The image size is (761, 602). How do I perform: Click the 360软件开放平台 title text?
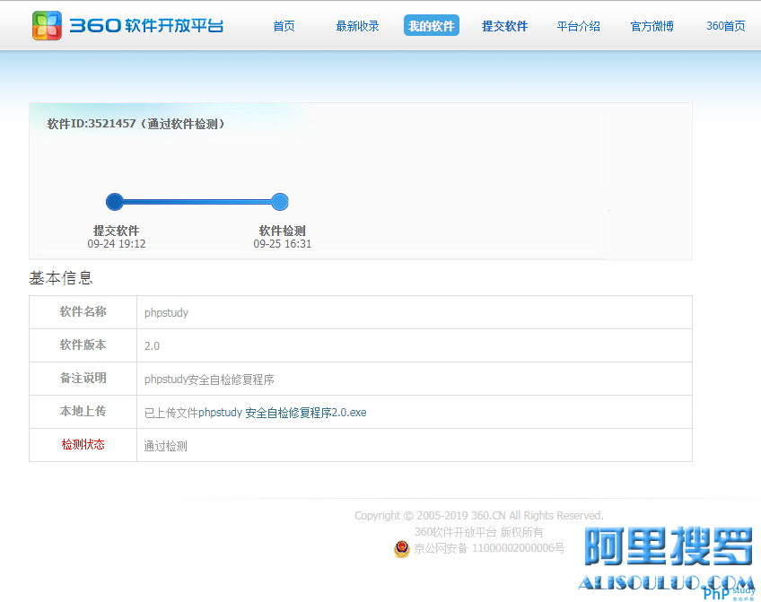tap(146, 26)
